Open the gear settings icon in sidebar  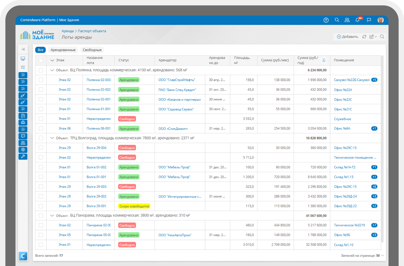[x=23, y=149]
